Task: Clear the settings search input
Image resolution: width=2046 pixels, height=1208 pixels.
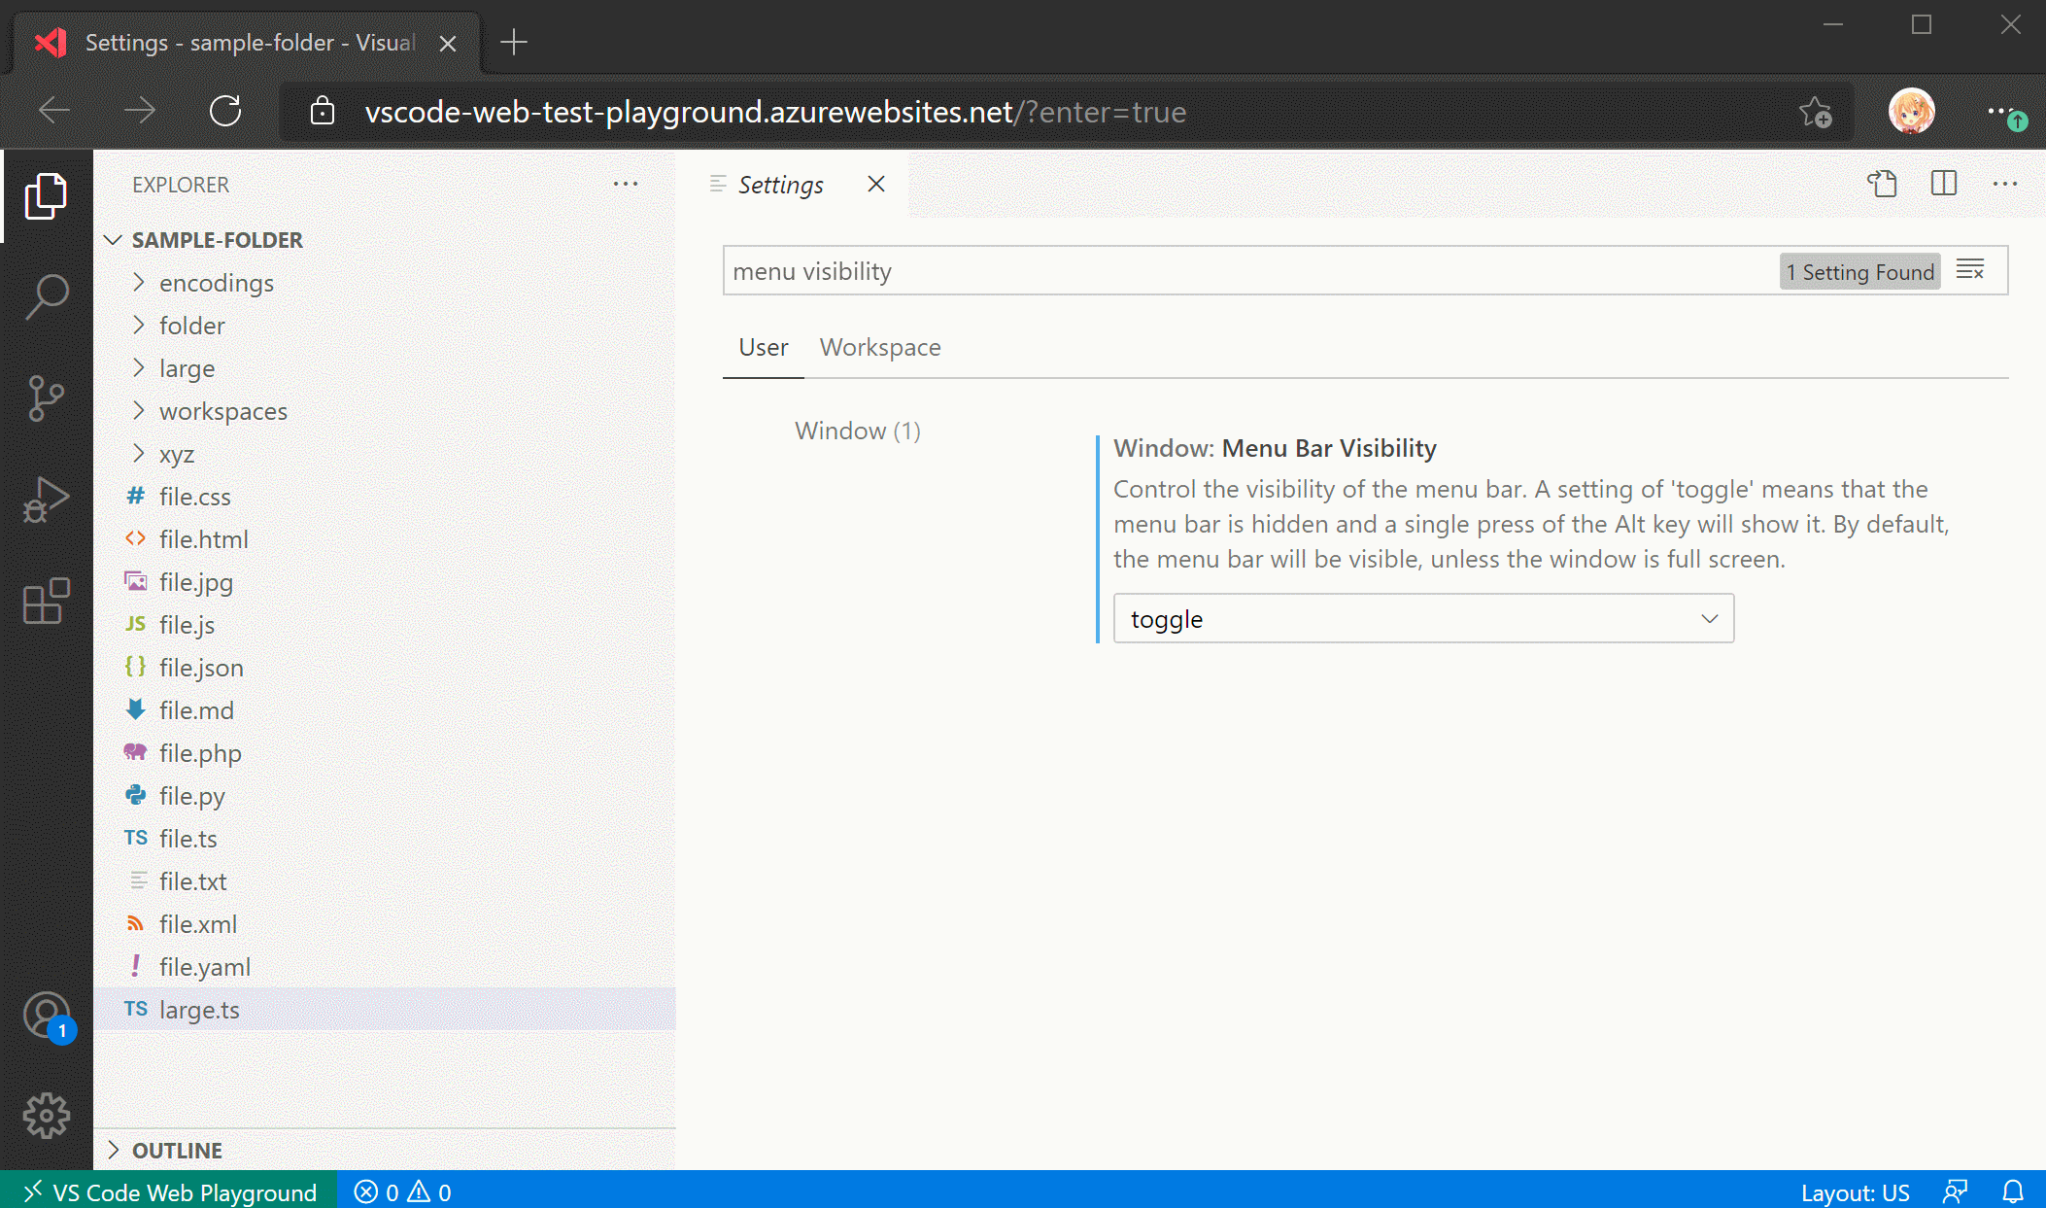Action: tap(1972, 270)
